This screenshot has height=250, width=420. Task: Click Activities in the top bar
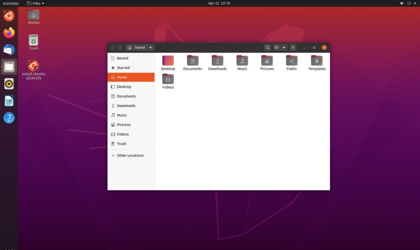click(10, 3)
